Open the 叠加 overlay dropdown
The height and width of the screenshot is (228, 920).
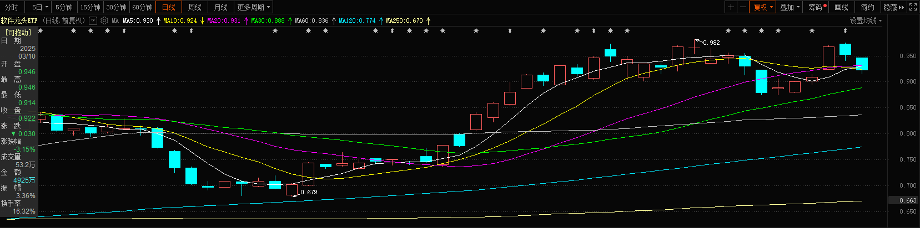(790, 7)
